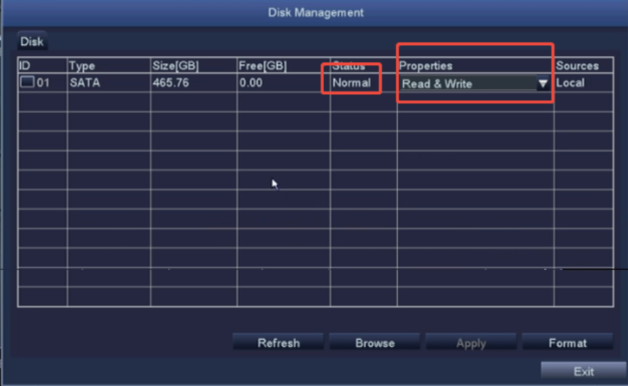
Task: Click the Sources column header
Action: 577,66
